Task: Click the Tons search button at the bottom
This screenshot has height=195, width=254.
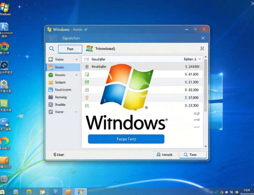Action: coord(193,155)
